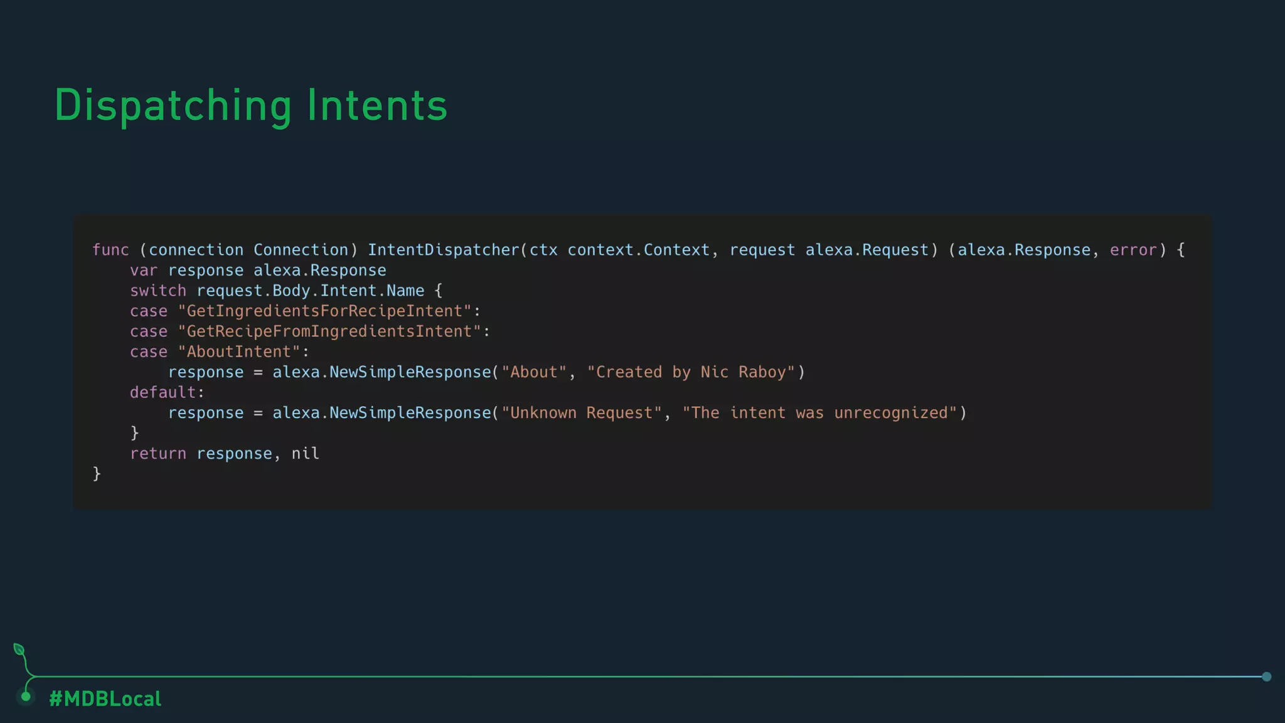Click the IntentDispatcher function name
1285x723 pixels.
pyautogui.click(x=443, y=250)
